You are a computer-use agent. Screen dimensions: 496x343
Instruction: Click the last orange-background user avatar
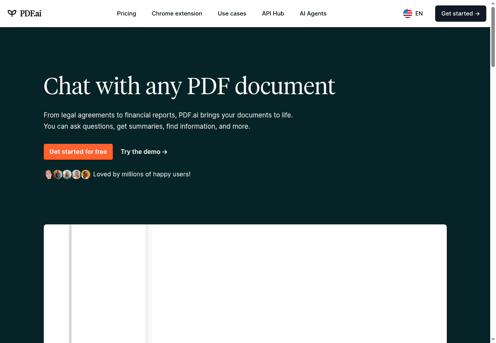(86, 174)
